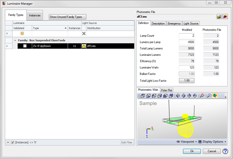This screenshot has height=159, width=233.
Task: Collapse the Family: Box Suspended ElumTools group
Action: coord(15,40)
